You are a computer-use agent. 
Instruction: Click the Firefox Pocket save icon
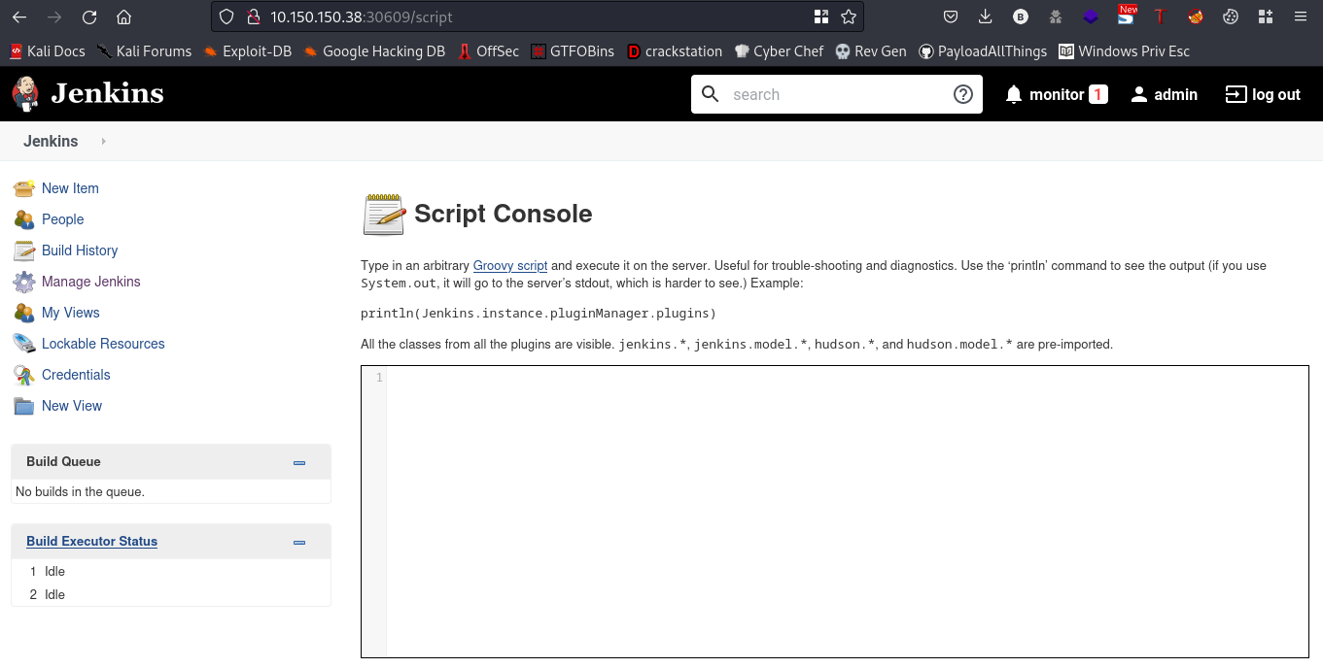coord(951,17)
